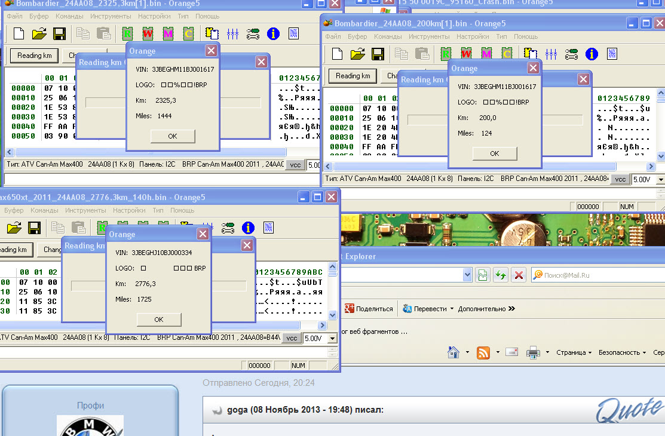This screenshot has width=665, height=436.
Task: Save icon in 2325,3km window toolbar
Action: 59,33
